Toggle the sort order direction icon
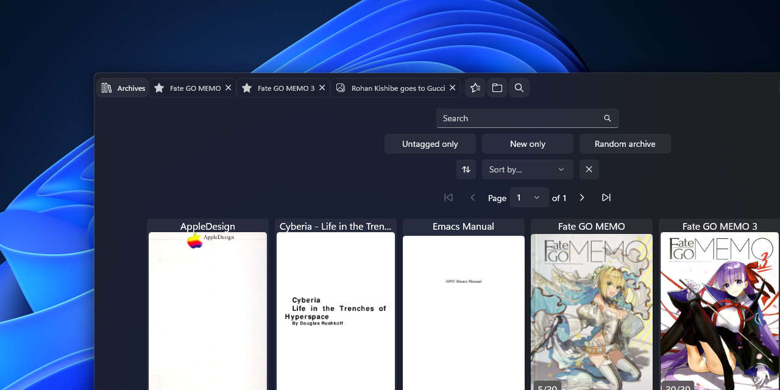Viewport: 780px width, 390px height. [466, 169]
